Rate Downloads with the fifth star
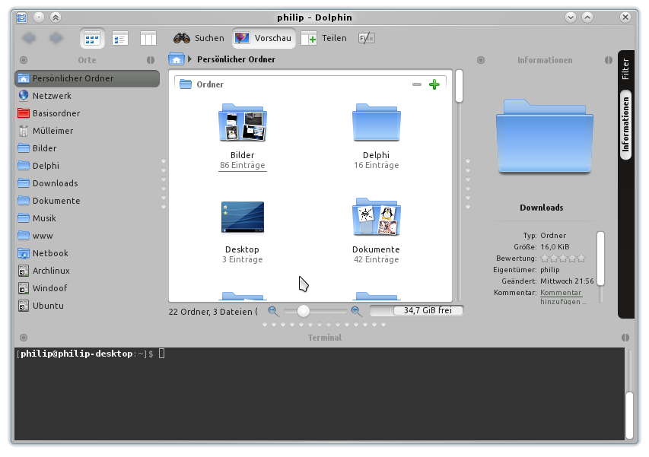The height and width of the screenshot is (457, 649). [581, 259]
